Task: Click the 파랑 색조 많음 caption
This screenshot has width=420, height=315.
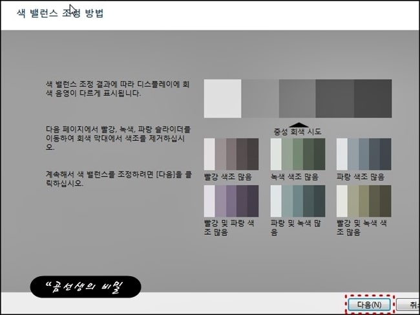Action: tap(361, 177)
